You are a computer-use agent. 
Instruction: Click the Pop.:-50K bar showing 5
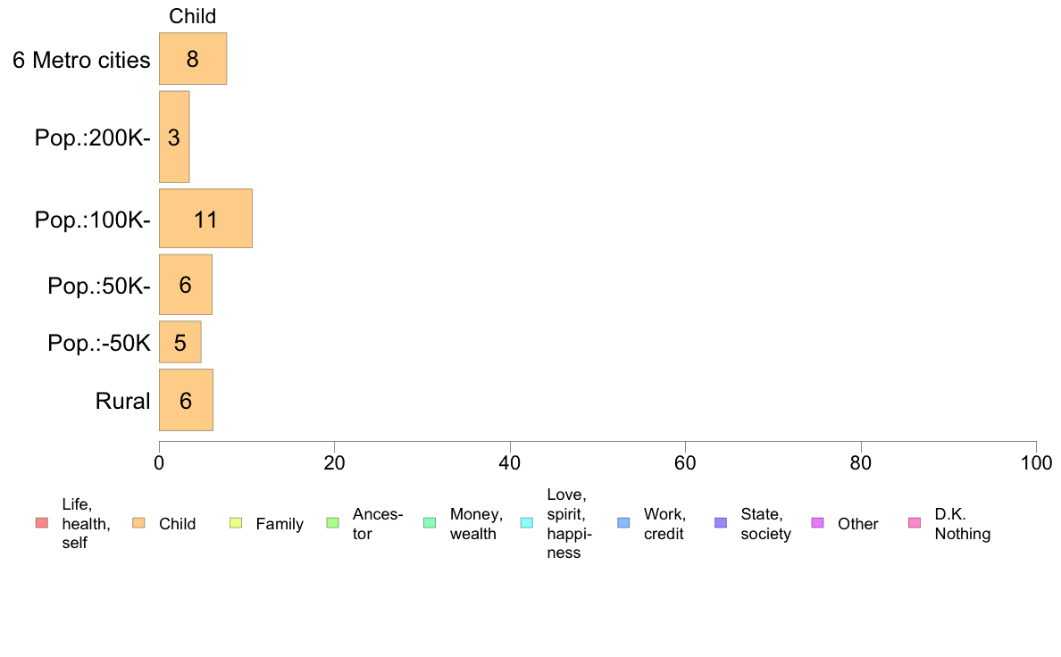(180, 342)
